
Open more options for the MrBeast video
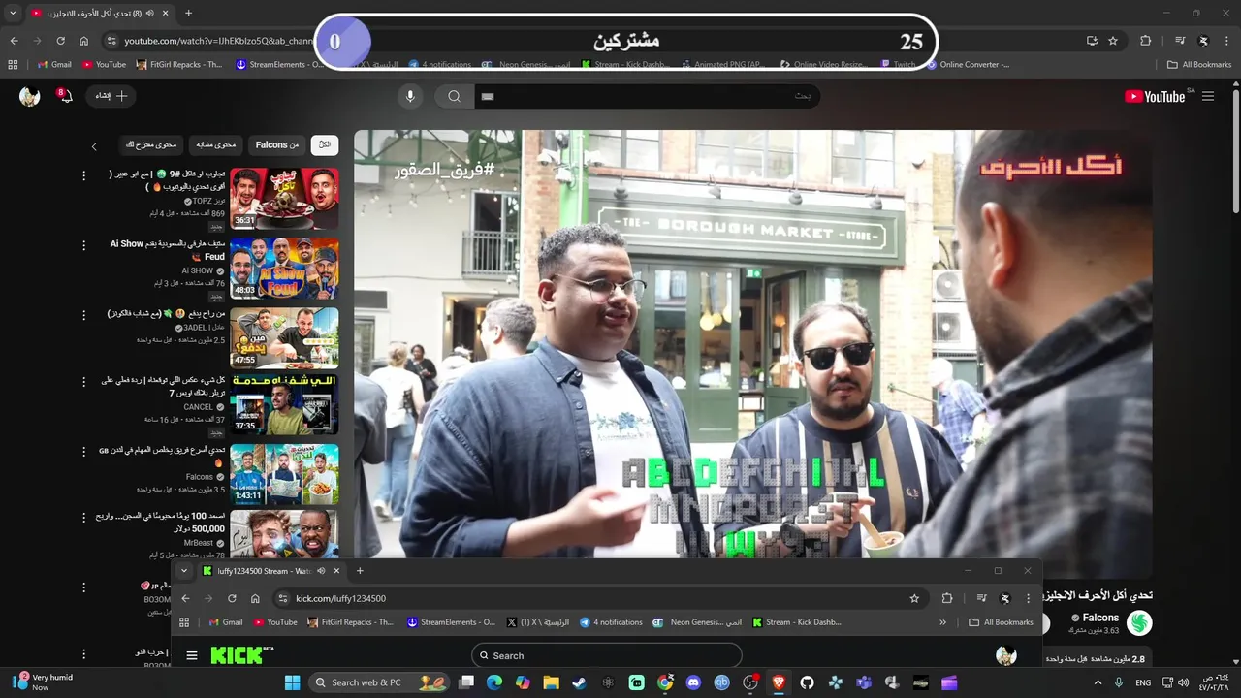point(83,518)
